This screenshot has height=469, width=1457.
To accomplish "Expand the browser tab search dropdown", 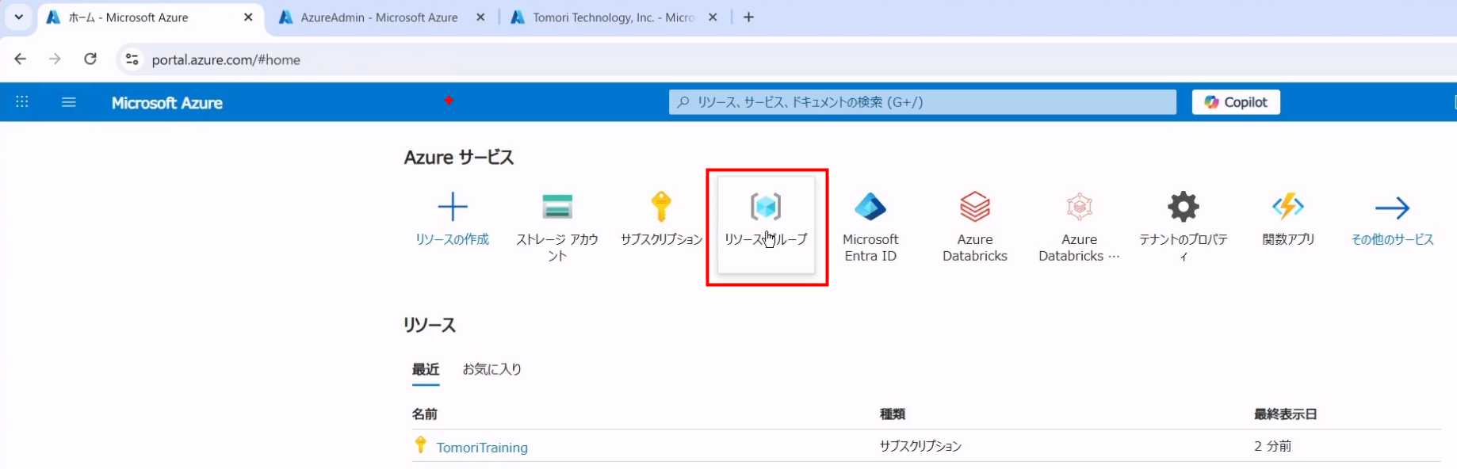I will (x=19, y=17).
